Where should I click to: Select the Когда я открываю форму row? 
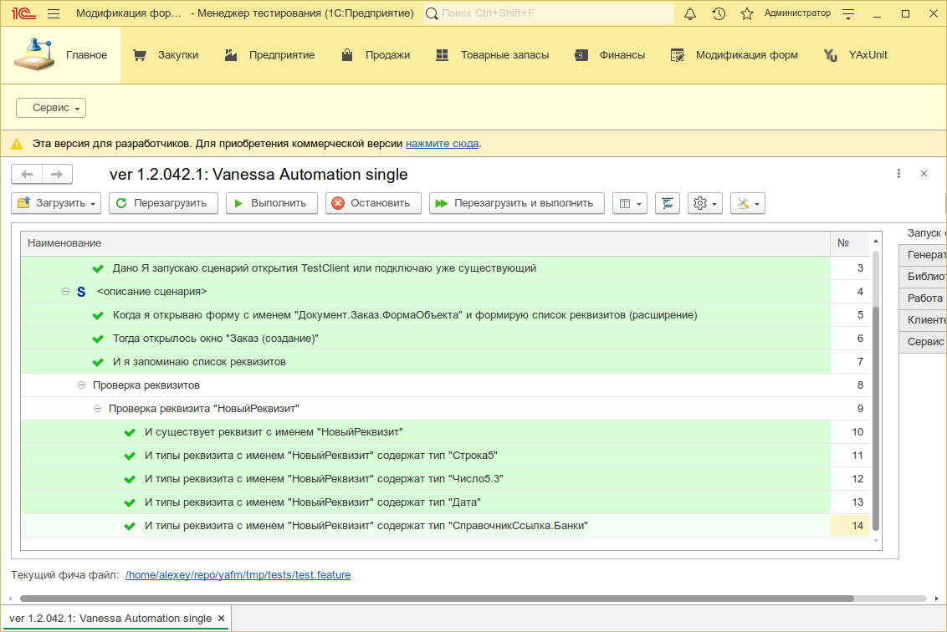[x=445, y=315]
